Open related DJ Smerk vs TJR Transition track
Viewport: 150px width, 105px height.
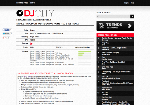tap(52, 60)
